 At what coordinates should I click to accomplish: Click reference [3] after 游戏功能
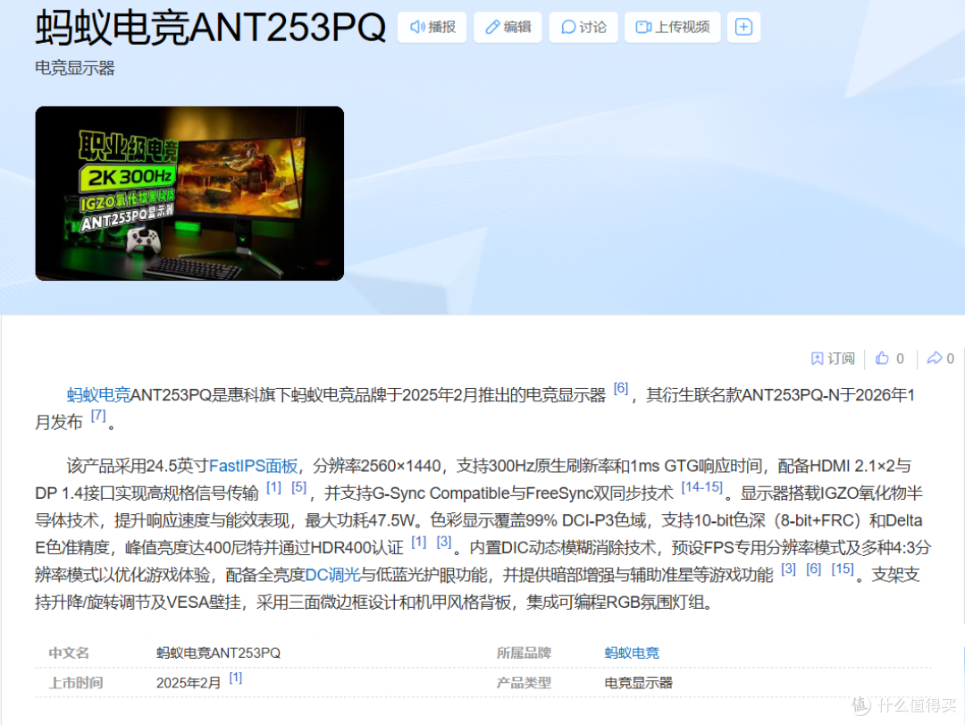tap(788, 569)
